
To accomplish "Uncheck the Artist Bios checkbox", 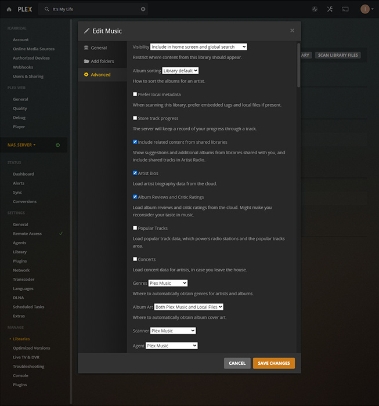I will pyautogui.click(x=135, y=173).
